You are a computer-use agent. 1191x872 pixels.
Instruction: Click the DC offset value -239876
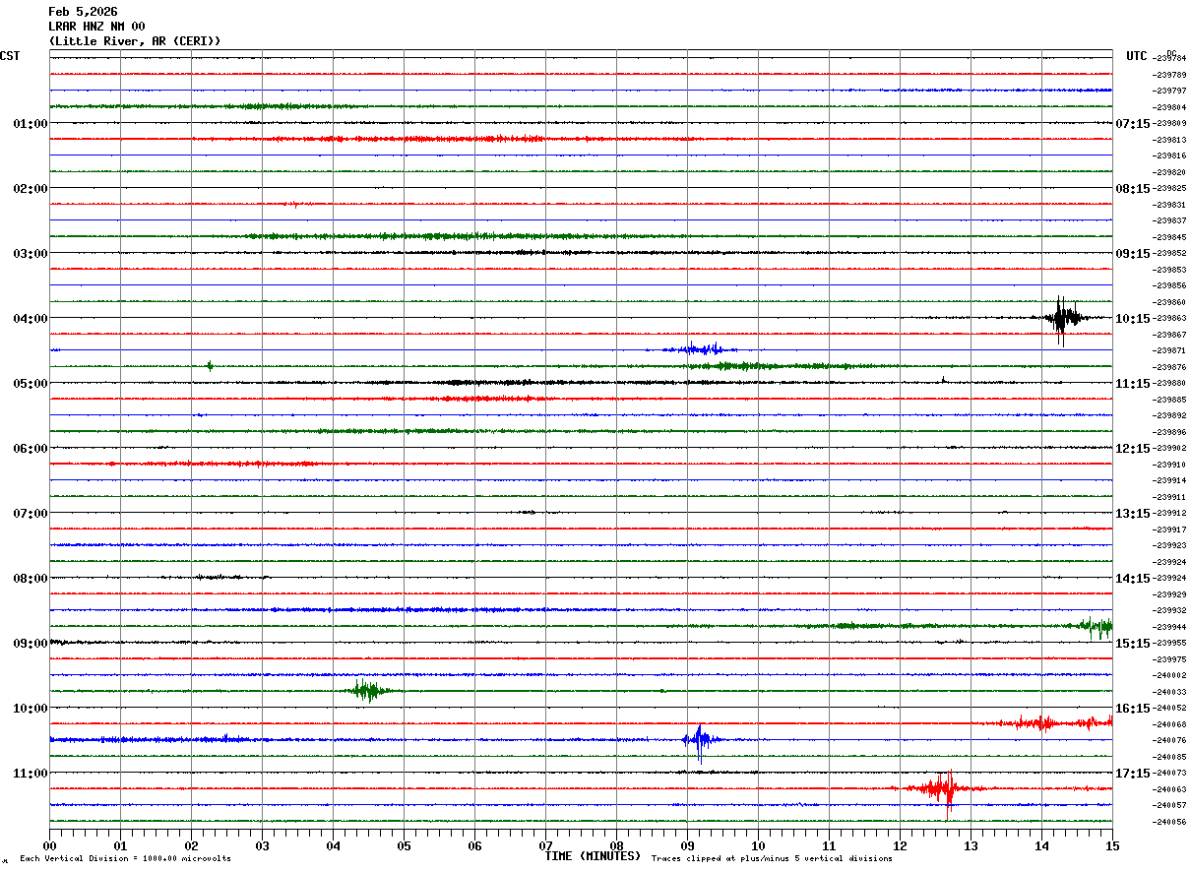pyautogui.click(x=1169, y=367)
